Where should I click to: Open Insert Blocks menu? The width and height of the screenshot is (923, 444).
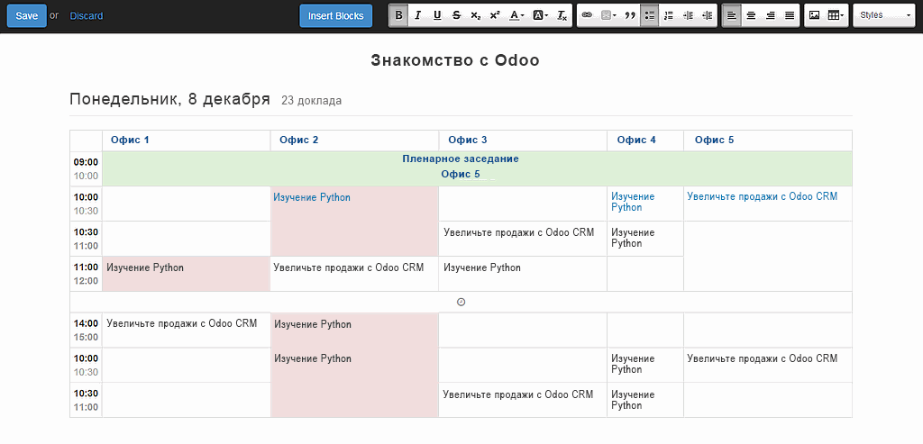336,16
